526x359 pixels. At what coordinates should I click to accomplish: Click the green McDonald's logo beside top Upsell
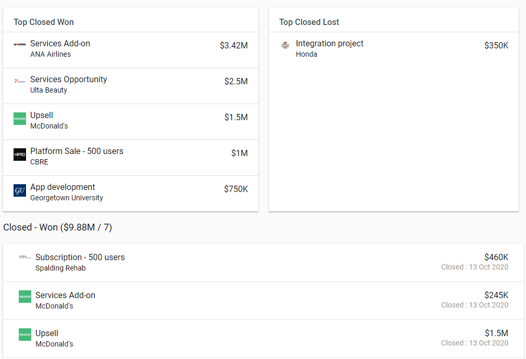click(20, 119)
